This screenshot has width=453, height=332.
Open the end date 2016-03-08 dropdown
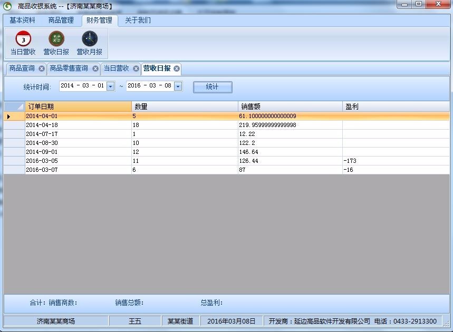click(x=178, y=86)
